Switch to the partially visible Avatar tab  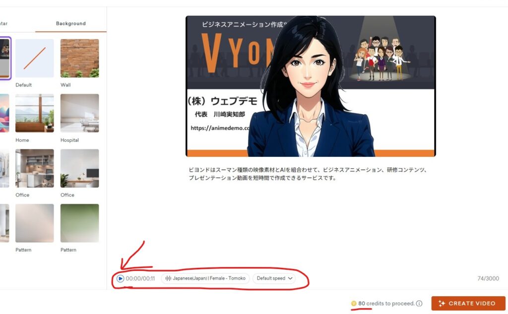(4, 23)
